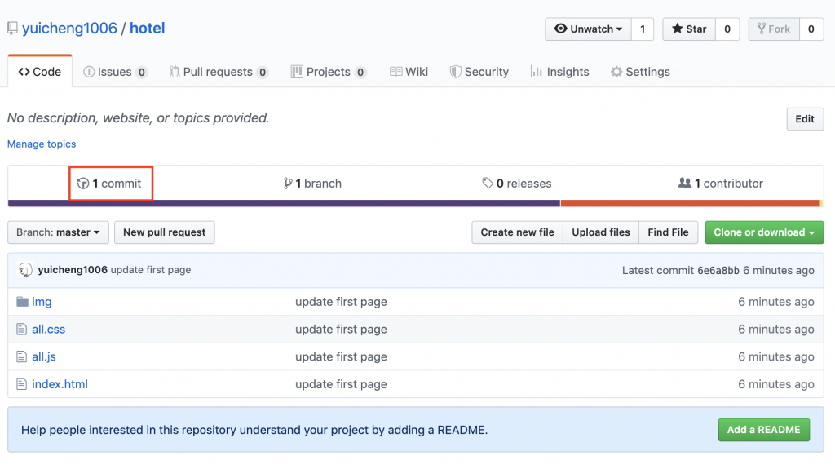Click the releases tag icon
835x469 pixels.
(488, 184)
